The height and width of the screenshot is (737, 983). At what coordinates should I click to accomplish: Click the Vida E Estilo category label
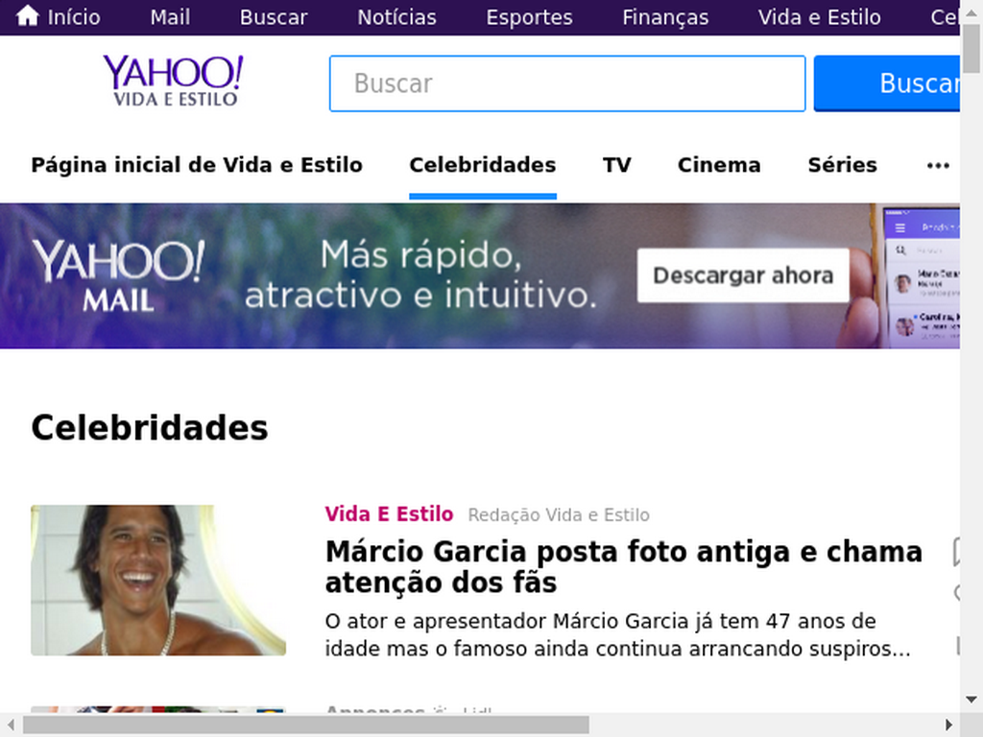389,514
